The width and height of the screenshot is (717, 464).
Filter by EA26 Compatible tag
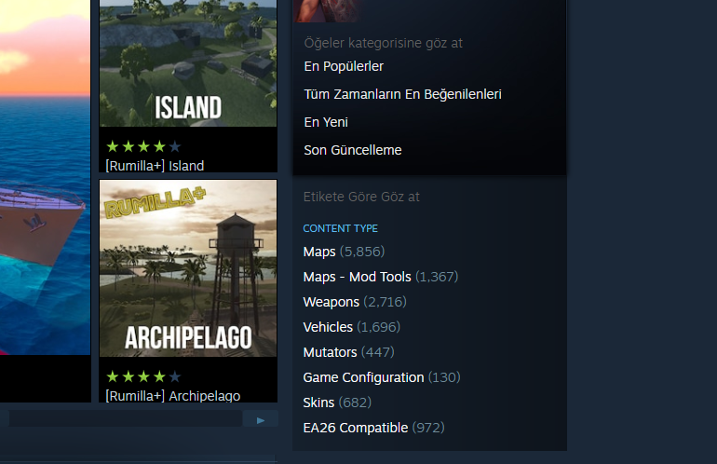356,428
